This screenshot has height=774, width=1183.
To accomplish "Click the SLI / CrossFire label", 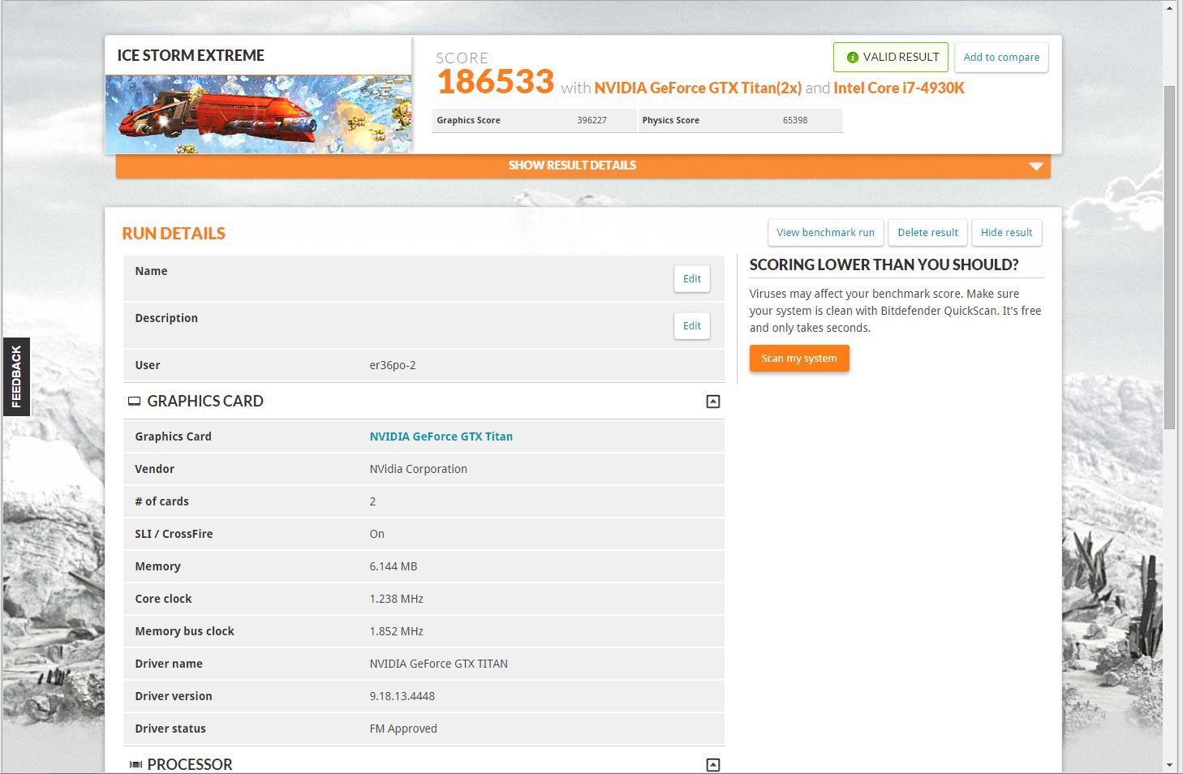I will click(174, 534).
